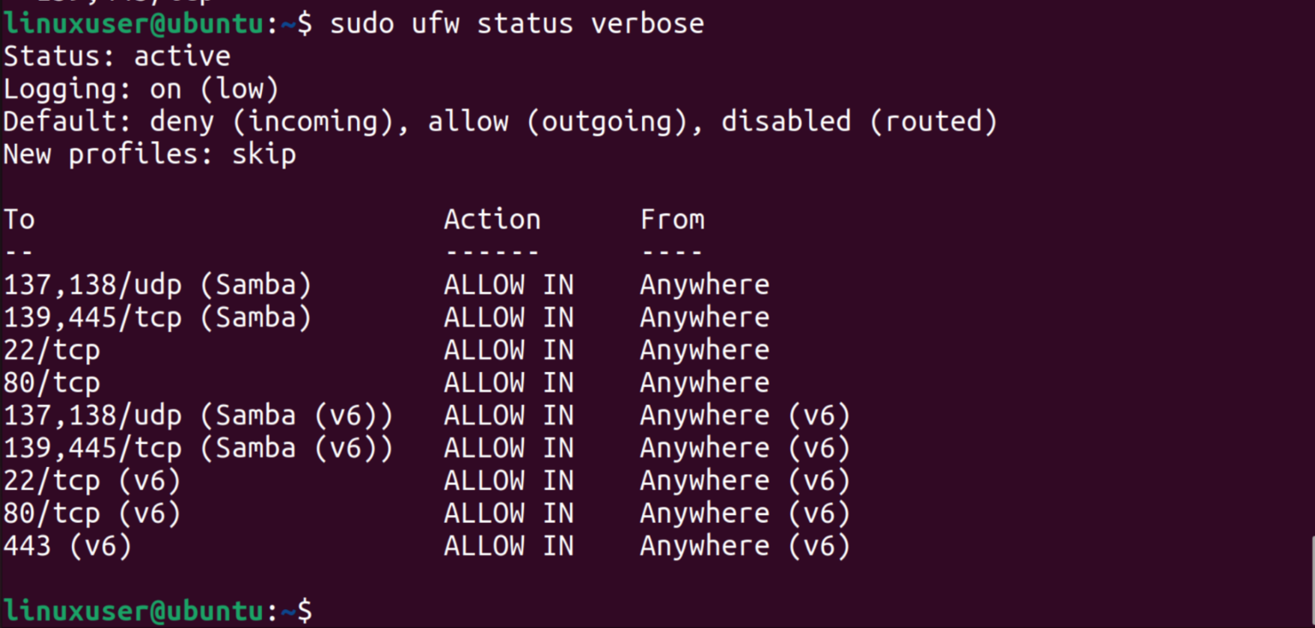Click the 'To' column header
Screen dimensions: 1315x628
tap(19, 220)
